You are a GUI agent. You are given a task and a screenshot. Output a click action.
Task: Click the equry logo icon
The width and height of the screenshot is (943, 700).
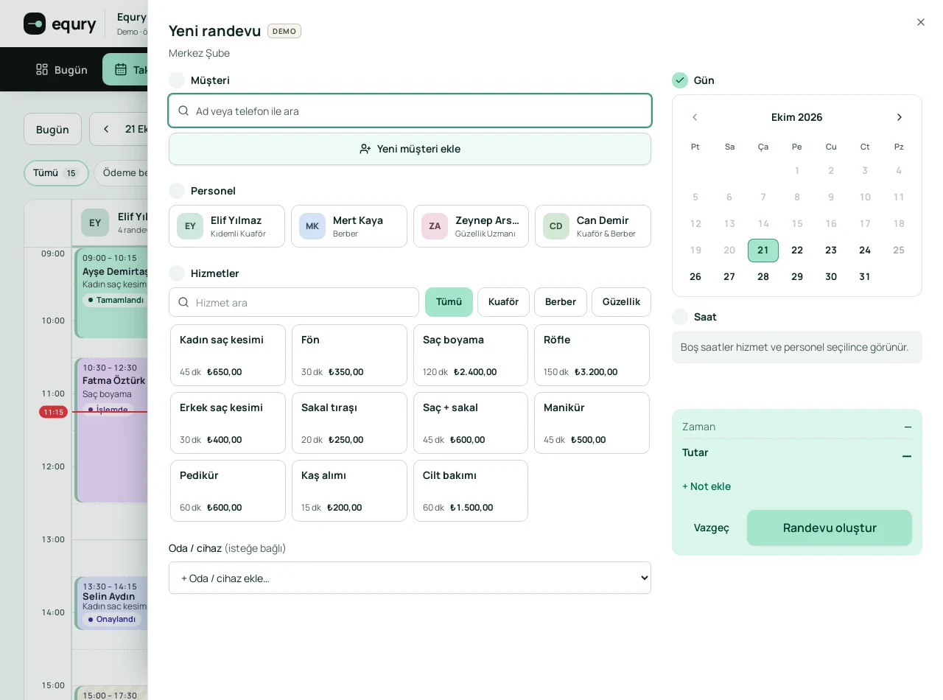click(x=35, y=24)
